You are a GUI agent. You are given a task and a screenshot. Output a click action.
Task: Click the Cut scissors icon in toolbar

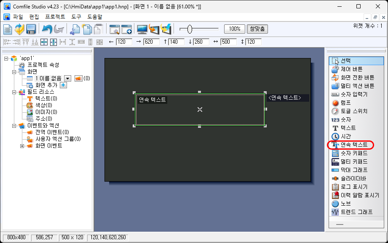[x=75, y=29]
